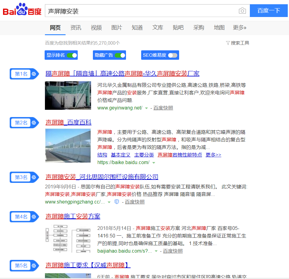The image size is (289, 279).
Task: Switch to the 资讯 tab
Action: (76, 28)
